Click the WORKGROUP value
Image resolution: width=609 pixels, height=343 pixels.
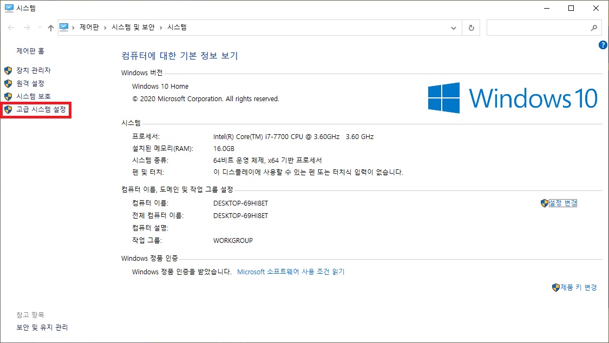pyautogui.click(x=233, y=241)
